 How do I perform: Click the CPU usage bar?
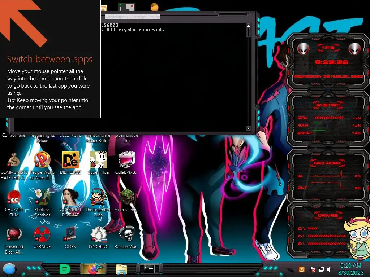click(329, 118)
